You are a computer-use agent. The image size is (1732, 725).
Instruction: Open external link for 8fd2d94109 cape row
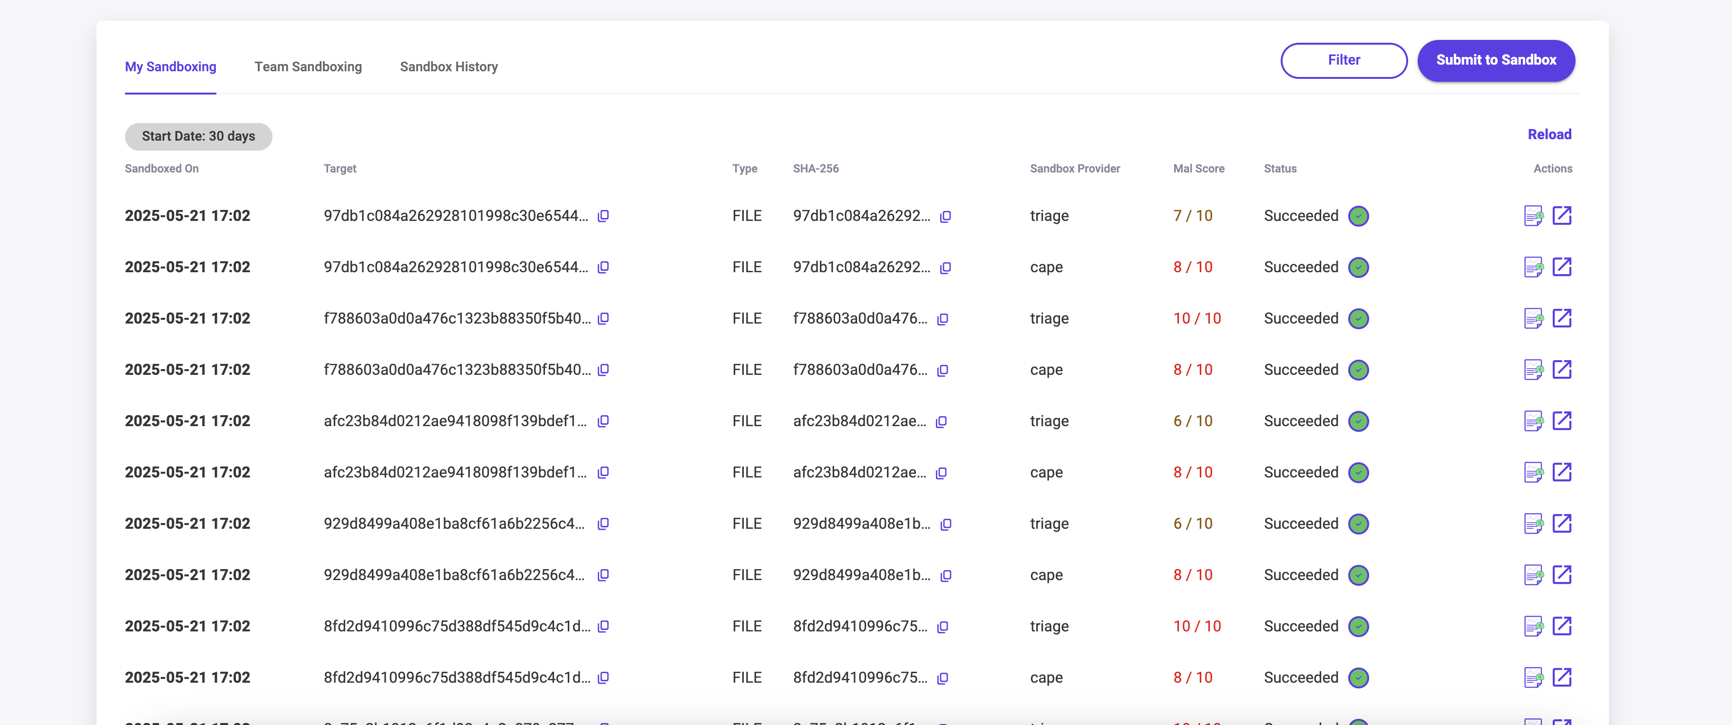coord(1561,677)
